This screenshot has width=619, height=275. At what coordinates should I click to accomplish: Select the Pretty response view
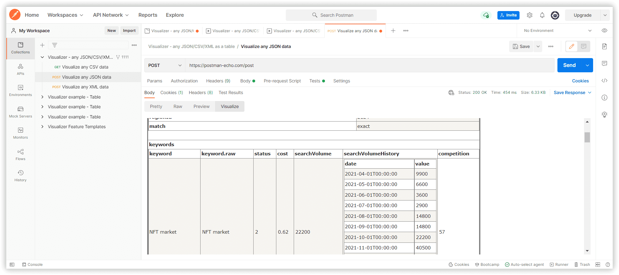click(156, 106)
